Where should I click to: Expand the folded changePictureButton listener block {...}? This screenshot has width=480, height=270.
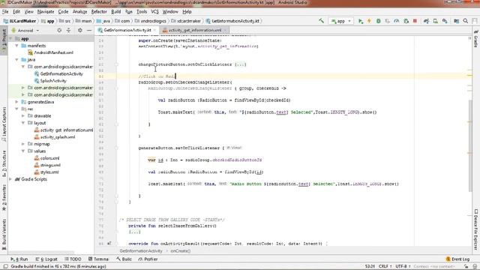point(240,64)
